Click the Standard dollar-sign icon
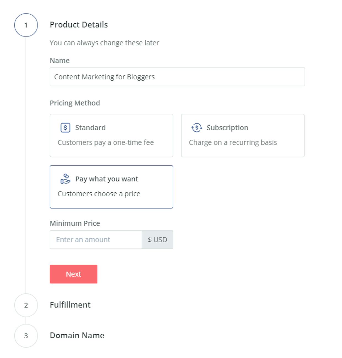The image size is (342, 358). (x=65, y=128)
